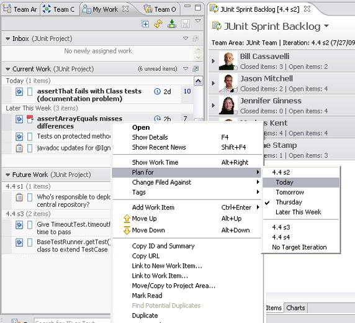Open the Inbox section dropdown menu
The height and width of the screenshot is (323, 355).
pos(186,39)
